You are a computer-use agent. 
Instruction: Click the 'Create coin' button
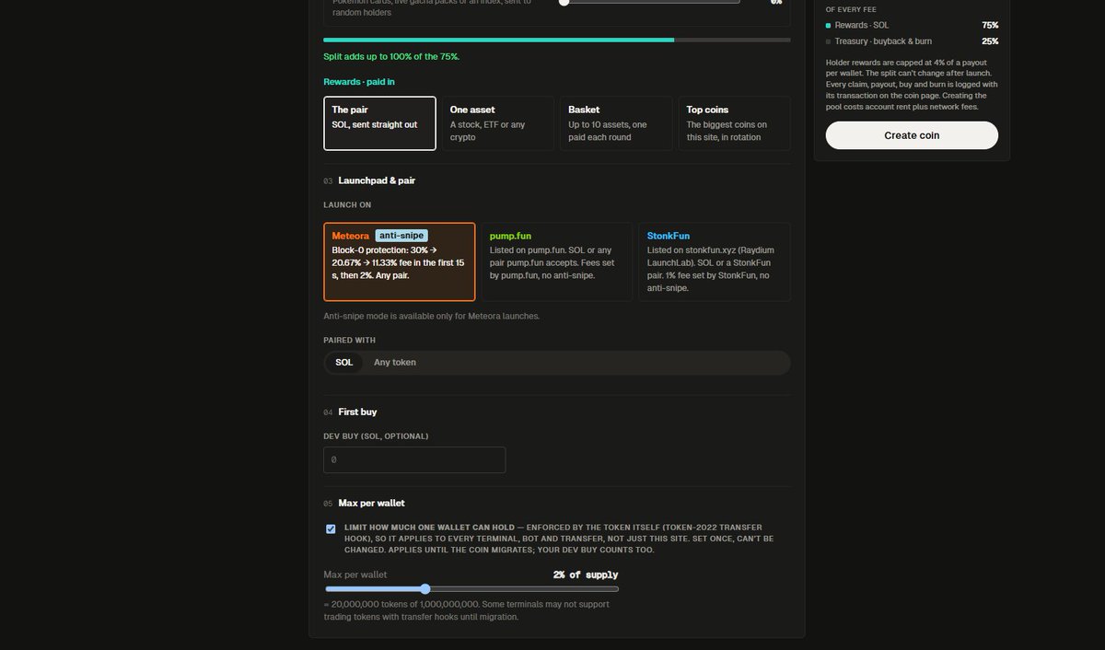[x=912, y=135]
